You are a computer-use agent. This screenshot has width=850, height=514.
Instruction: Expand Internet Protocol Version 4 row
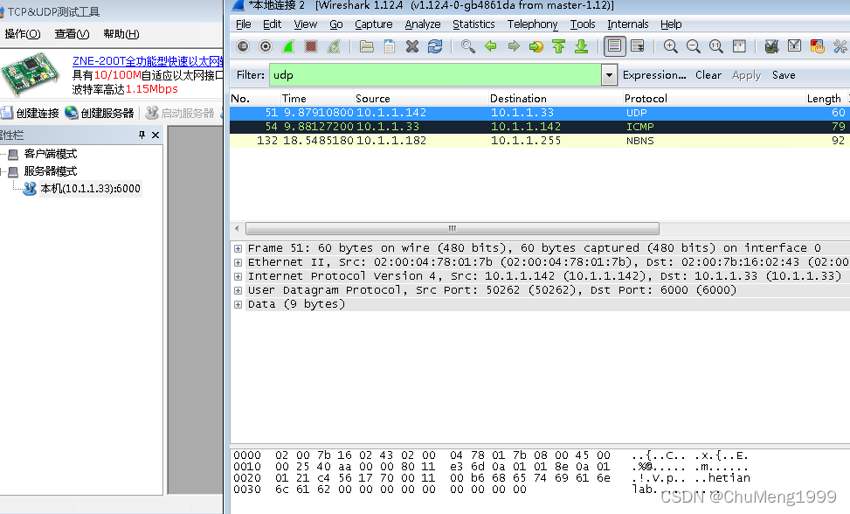(238, 276)
